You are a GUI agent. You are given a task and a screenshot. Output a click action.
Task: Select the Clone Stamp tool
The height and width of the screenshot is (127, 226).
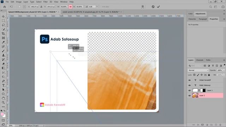pos(3,55)
